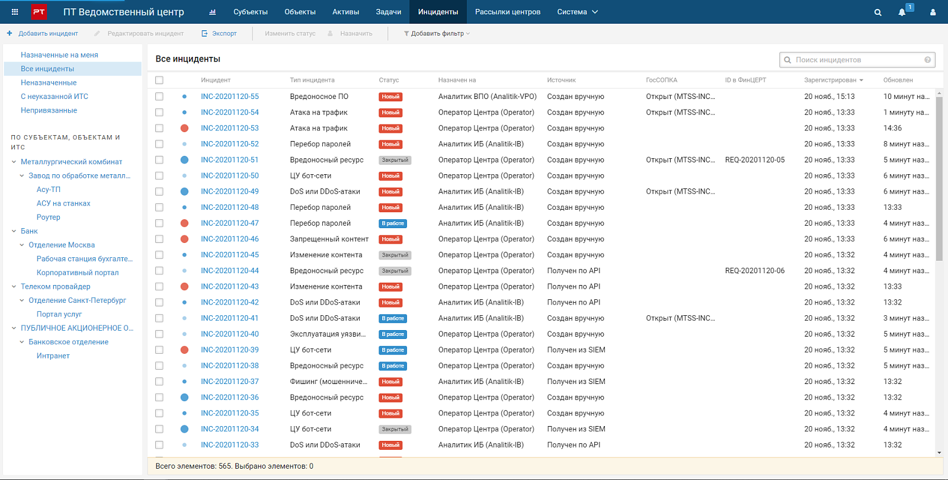Screen dimensions: 948x480
Task: Collapse the Отделение Санкт-Петербург node
Action: click(22, 300)
